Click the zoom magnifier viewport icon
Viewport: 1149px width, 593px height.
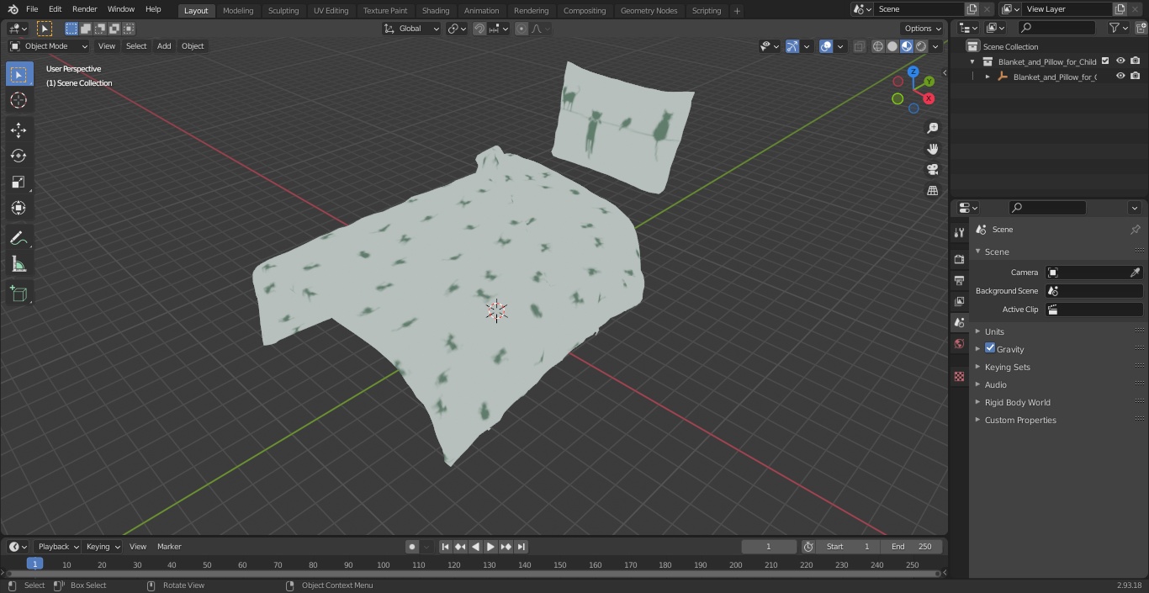click(x=932, y=128)
